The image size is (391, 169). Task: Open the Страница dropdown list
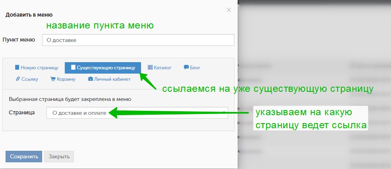click(137, 113)
